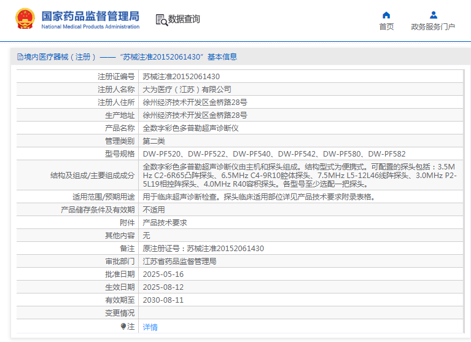Click the registrant name 大为医疗（江苏）有限公司

187,90
